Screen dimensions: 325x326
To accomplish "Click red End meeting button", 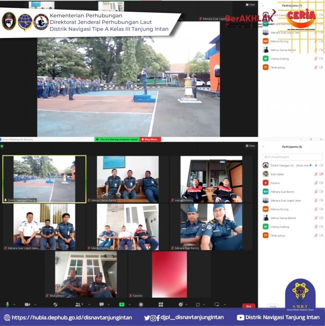I will (x=249, y=306).
